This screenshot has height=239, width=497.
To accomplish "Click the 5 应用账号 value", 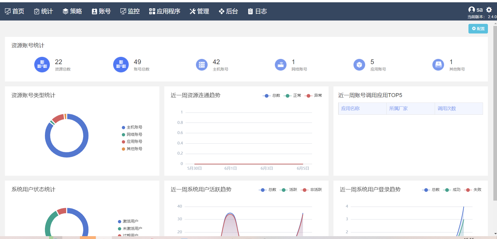I will point(372,62).
